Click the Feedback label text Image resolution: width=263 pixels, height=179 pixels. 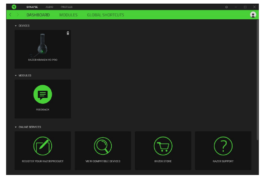43,110
